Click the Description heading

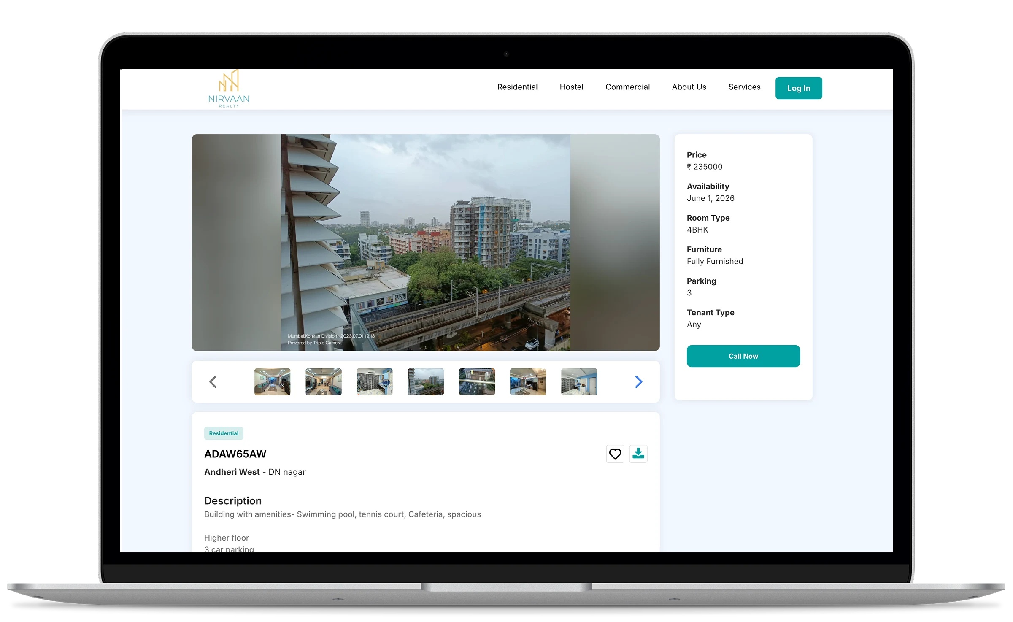(x=233, y=501)
